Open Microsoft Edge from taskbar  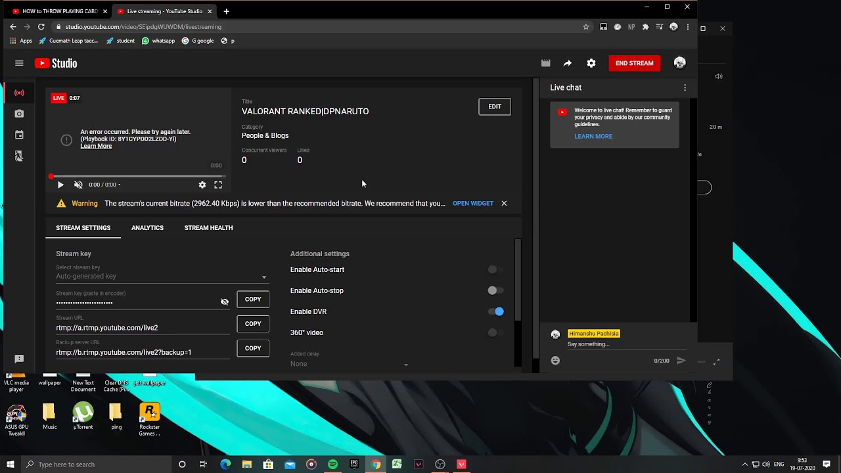click(x=225, y=464)
